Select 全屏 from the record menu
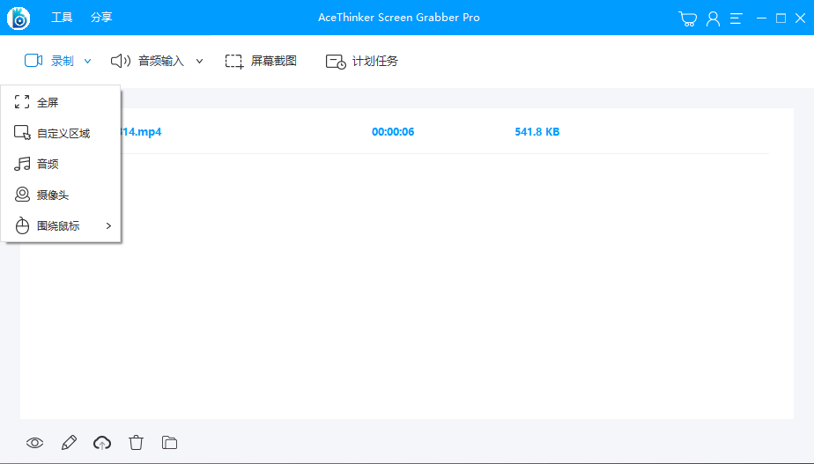This screenshot has height=464, width=814. pyautogui.click(x=48, y=103)
